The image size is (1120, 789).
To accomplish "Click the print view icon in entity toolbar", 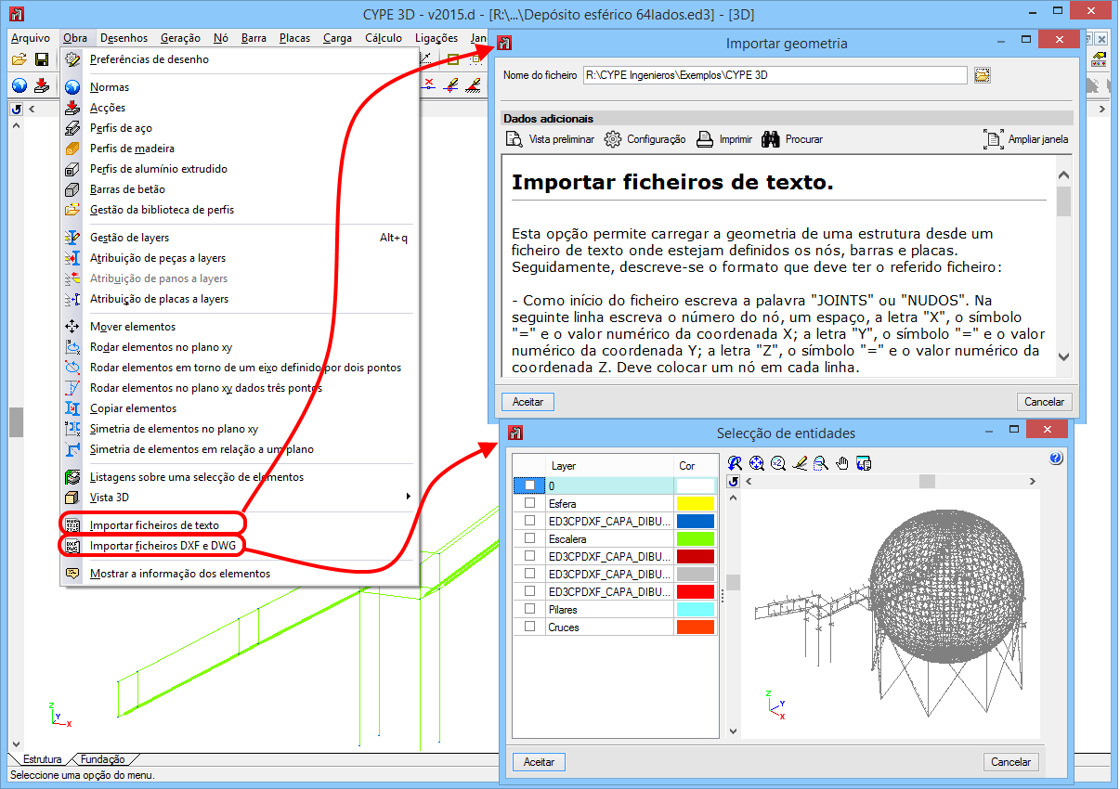I will click(x=864, y=462).
